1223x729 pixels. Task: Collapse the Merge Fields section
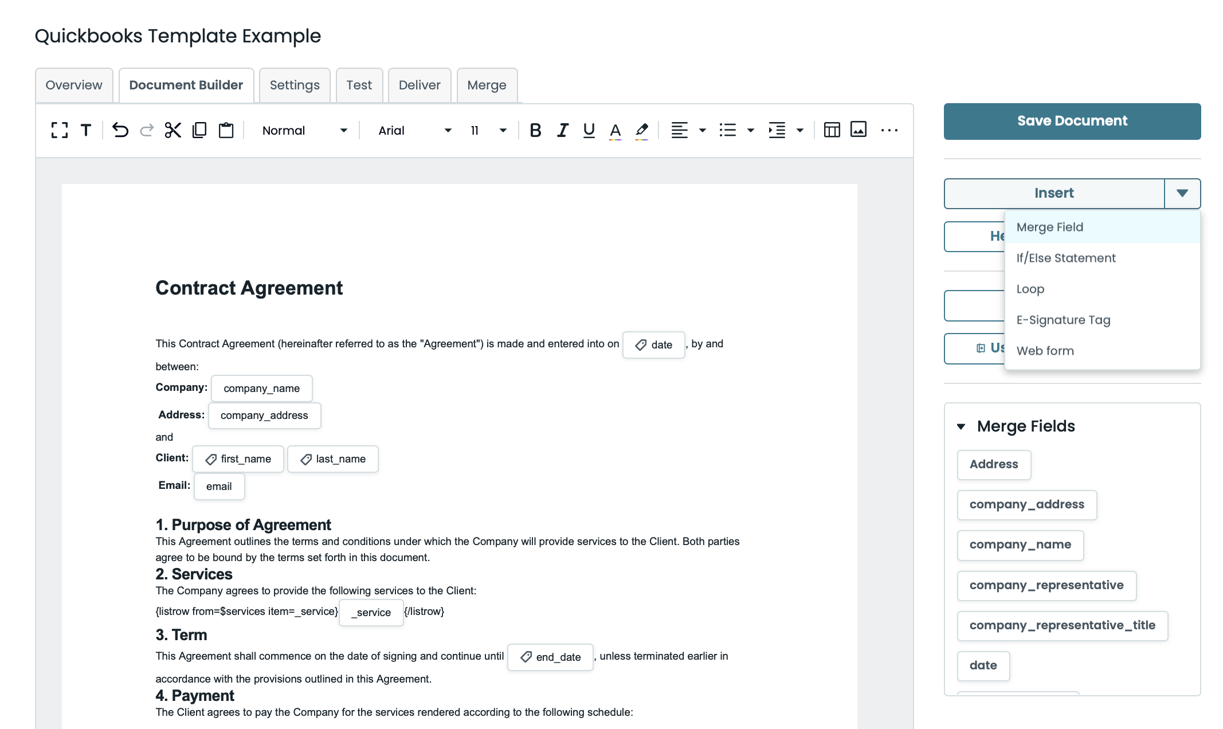(x=961, y=426)
